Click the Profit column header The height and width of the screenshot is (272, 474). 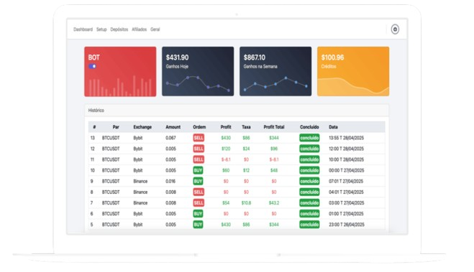pos(226,127)
